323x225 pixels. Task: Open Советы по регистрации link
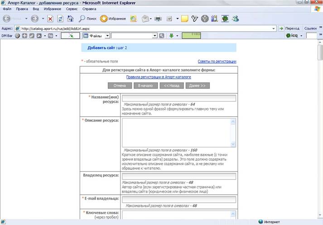217,62
